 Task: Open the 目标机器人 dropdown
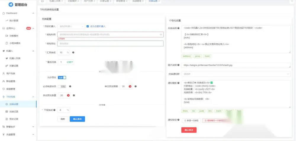pyautogui.click(x=71, y=26)
